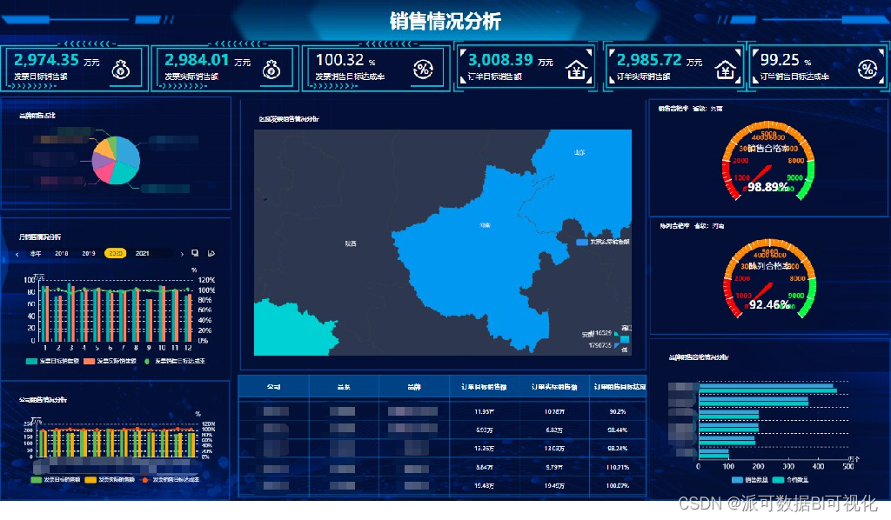Viewport: 891px width, 520px height.
Task: Switch to the 2021 year tab
Action: [143, 254]
